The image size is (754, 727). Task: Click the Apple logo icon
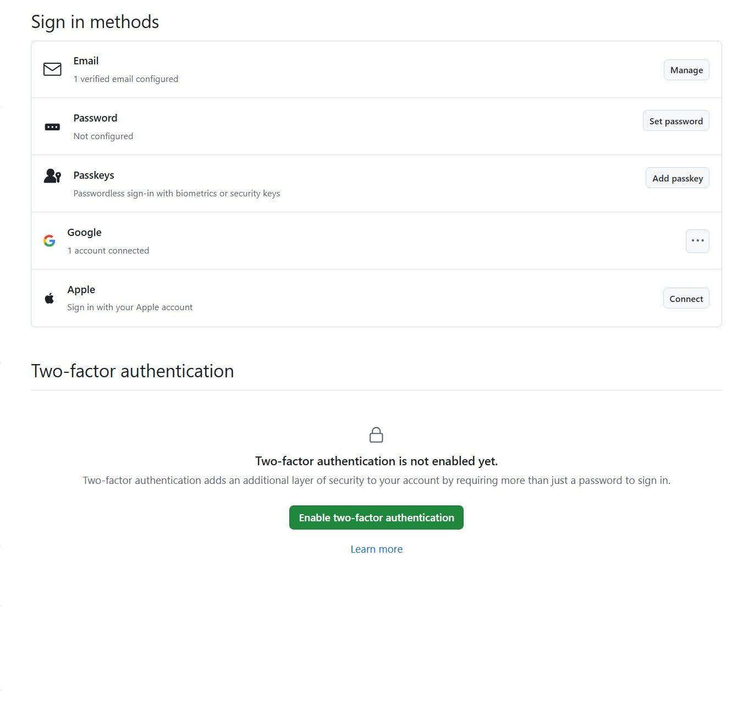click(x=49, y=298)
